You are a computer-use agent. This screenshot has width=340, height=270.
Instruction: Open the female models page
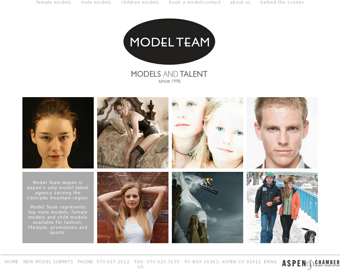[x=53, y=2]
